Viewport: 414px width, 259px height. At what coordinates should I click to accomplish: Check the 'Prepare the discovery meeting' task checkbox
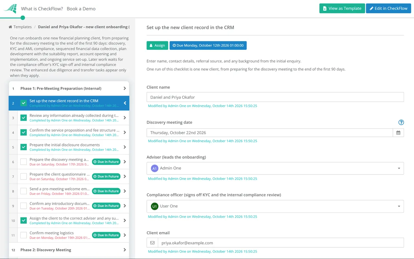pyautogui.click(x=24, y=162)
